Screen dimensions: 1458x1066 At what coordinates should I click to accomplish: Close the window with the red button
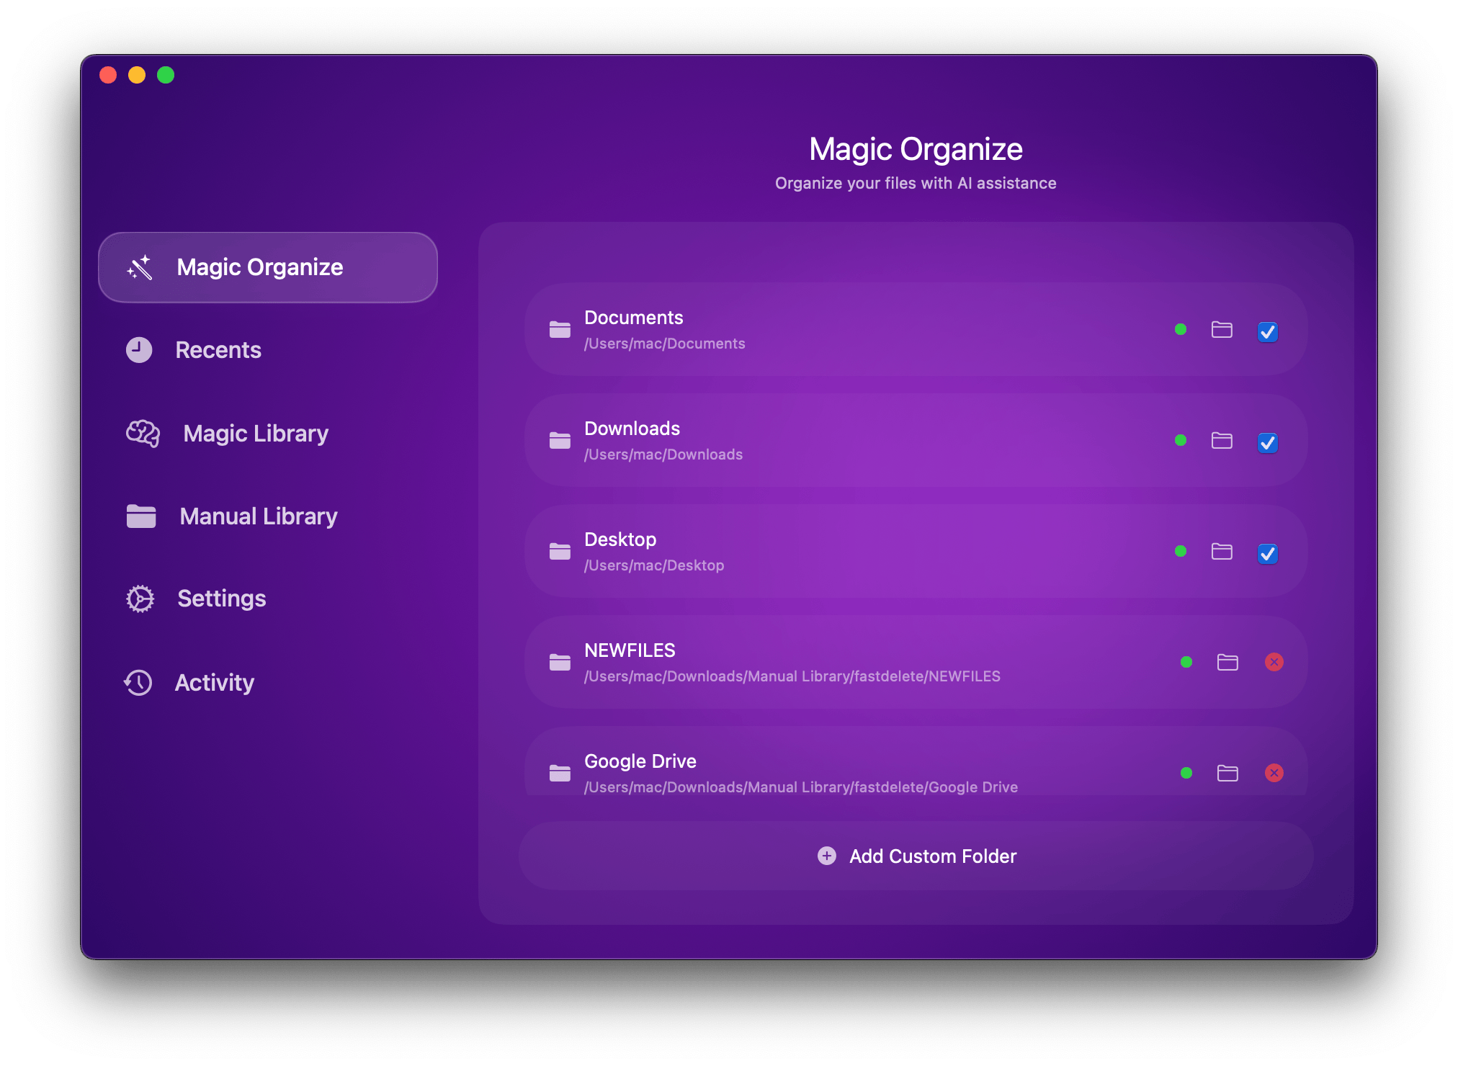point(108,75)
